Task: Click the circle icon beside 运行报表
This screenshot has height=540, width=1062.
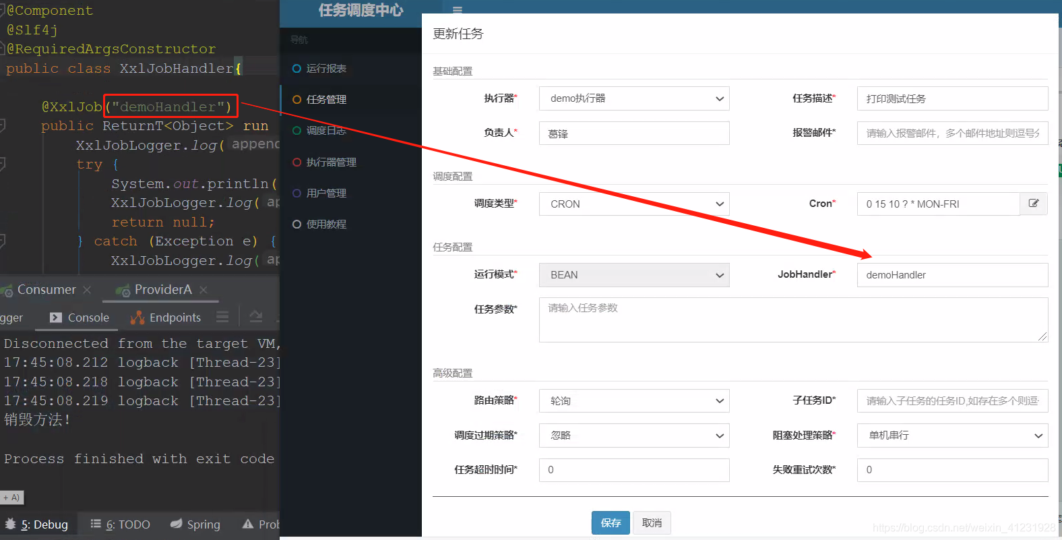Action: 296,69
